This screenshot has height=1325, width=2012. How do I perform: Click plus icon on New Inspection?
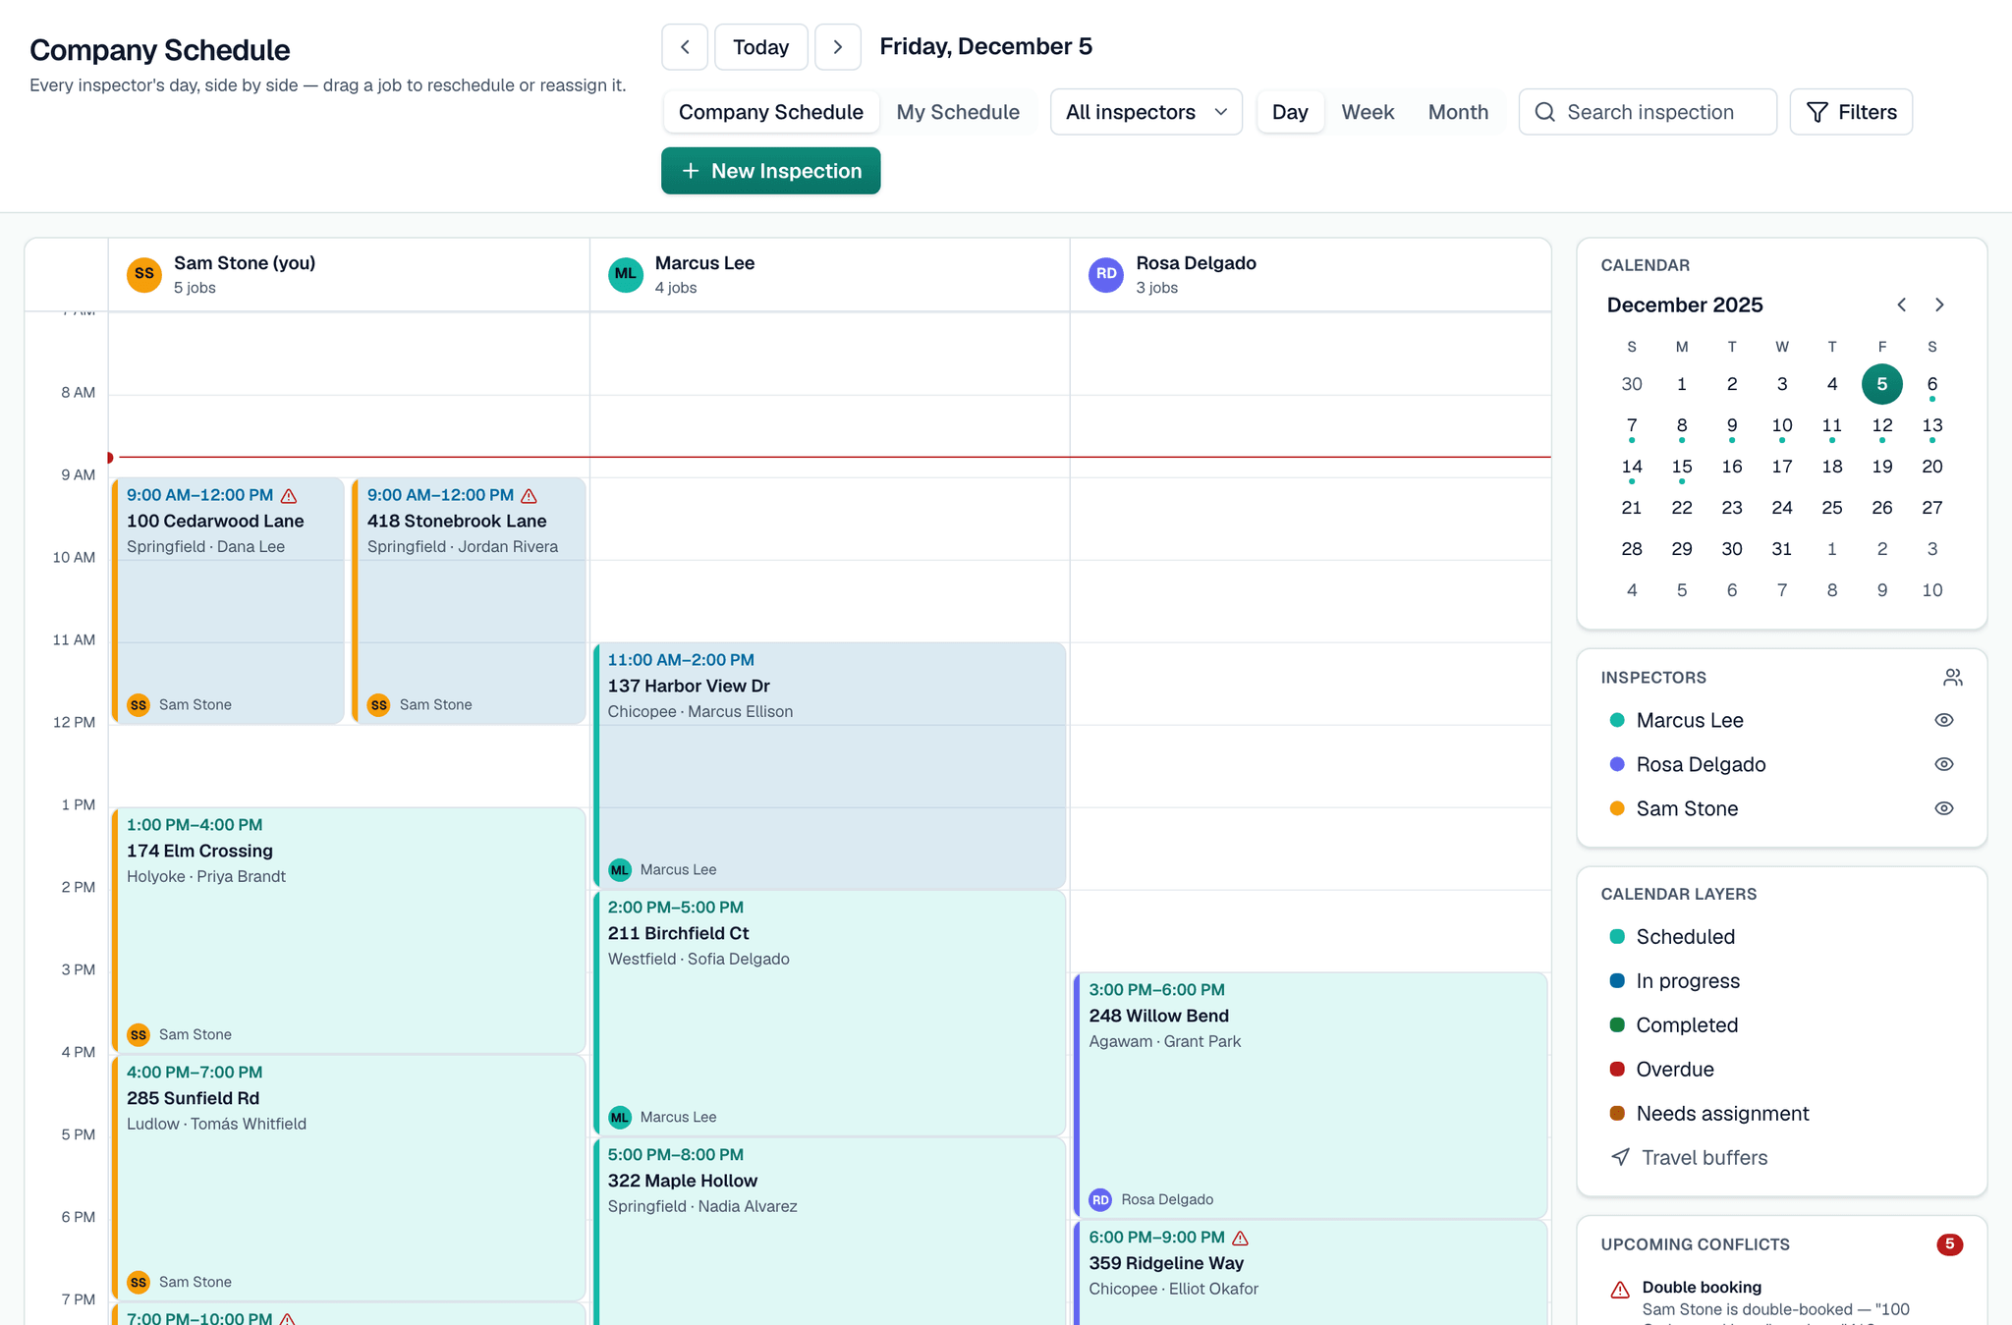pyautogui.click(x=691, y=171)
